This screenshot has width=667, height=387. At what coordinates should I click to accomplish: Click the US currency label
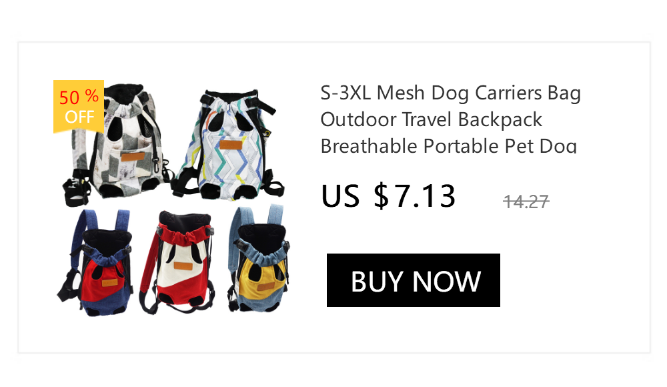click(x=340, y=196)
